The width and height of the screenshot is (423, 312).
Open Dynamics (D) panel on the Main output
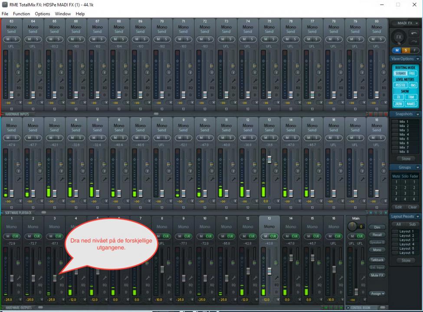point(363,292)
